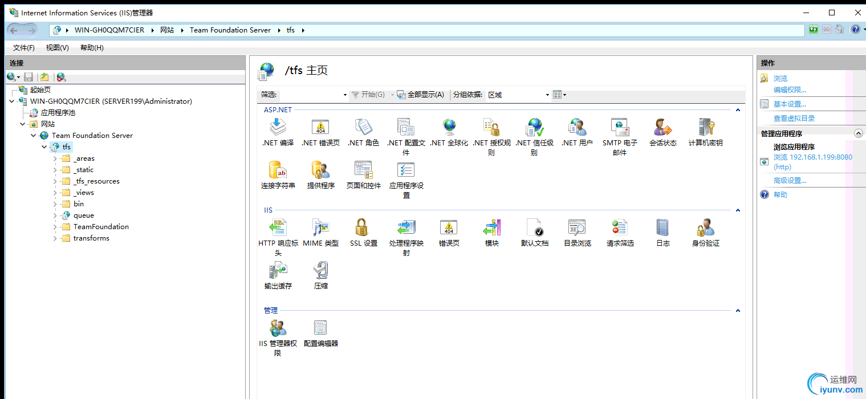
Task: Open the 配置编辑器 feature
Action: pos(320,333)
